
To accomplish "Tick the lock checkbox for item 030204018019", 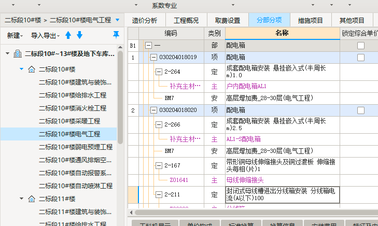I will (361, 58).
